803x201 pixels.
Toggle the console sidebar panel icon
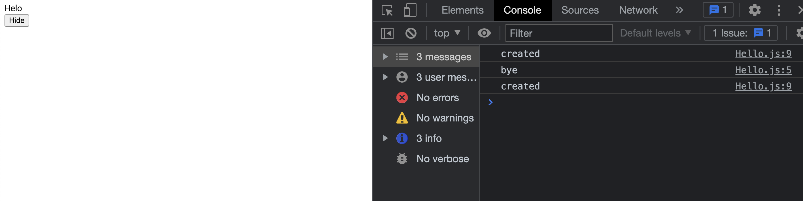[x=387, y=33]
